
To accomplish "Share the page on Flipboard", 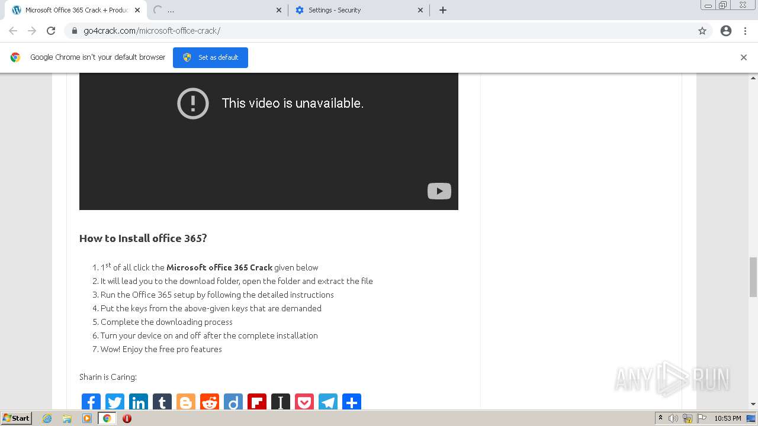I will [257, 402].
